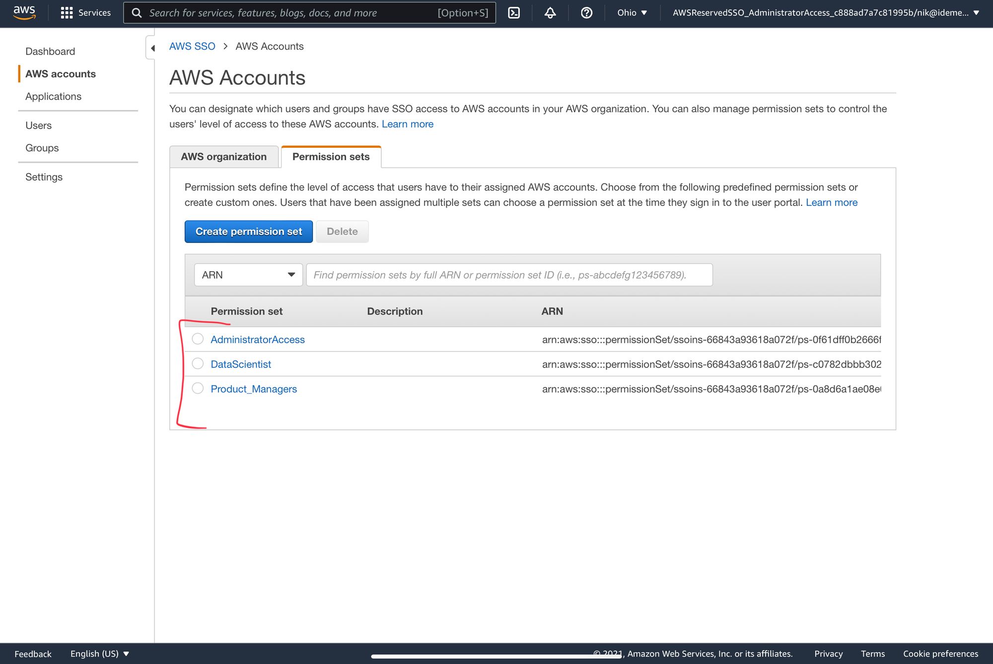Click Create permission set button
The height and width of the screenshot is (664, 993).
(x=249, y=232)
